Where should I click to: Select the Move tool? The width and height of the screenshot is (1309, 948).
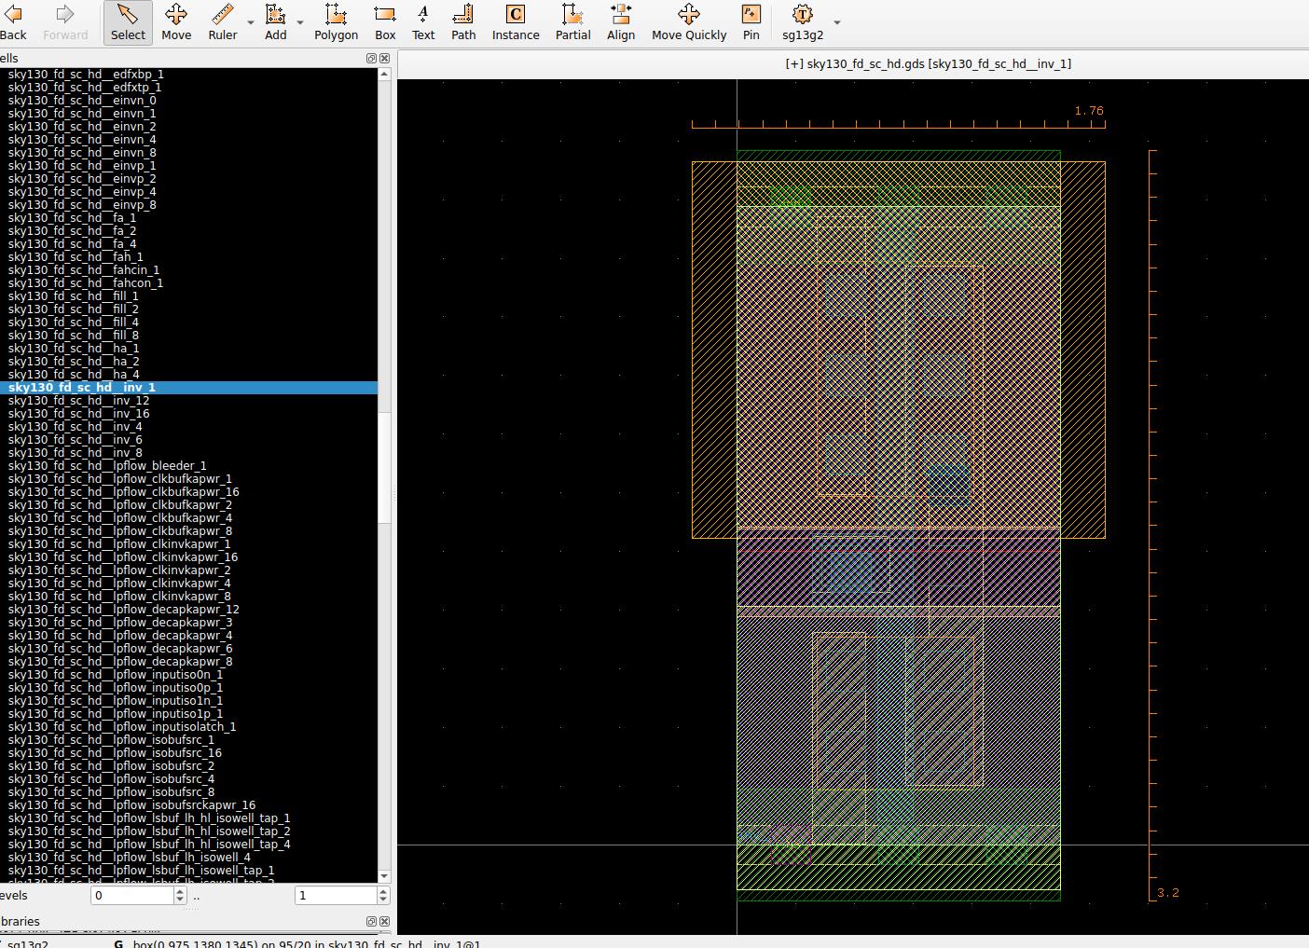[x=175, y=22]
